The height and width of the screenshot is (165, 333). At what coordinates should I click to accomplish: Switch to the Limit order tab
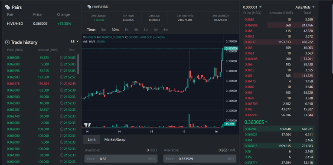coord(91,139)
